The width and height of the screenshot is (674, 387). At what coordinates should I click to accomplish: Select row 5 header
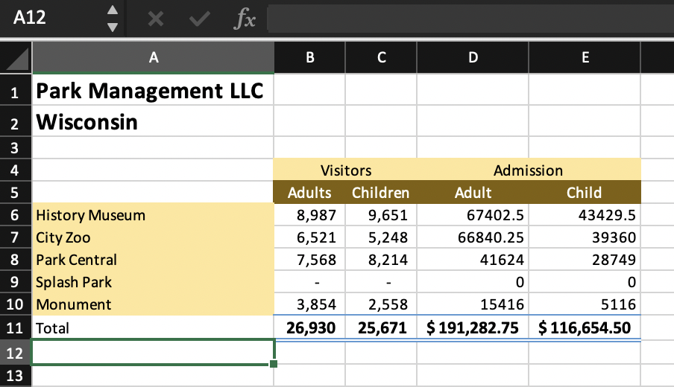tap(16, 193)
